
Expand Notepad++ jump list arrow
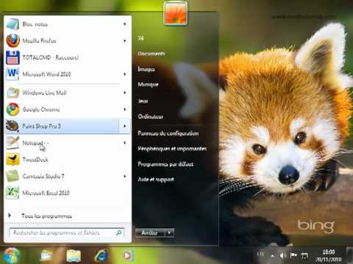point(125,143)
